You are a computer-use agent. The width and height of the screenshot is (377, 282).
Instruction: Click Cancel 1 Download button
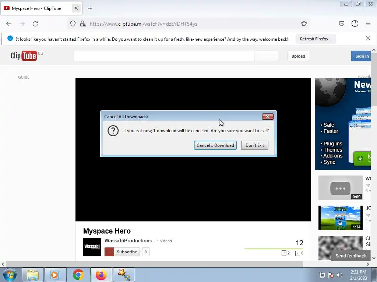click(215, 145)
